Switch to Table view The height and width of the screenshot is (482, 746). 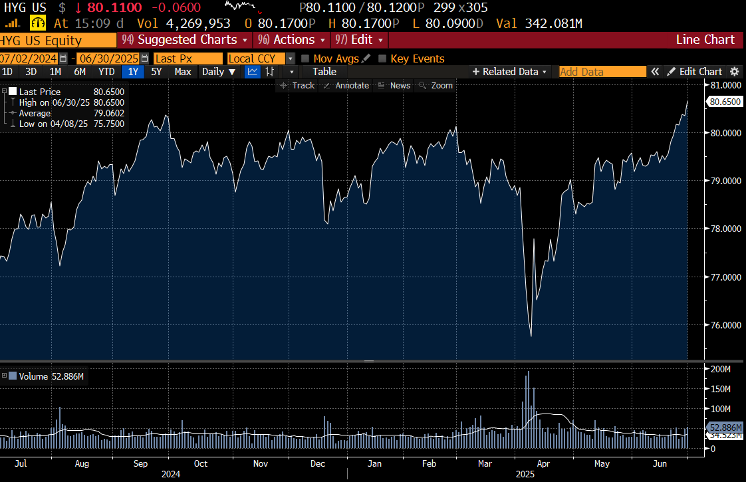(x=324, y=72)
